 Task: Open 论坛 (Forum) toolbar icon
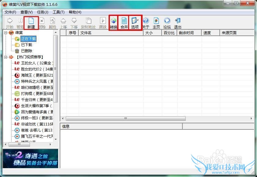(x=167, y=23)
